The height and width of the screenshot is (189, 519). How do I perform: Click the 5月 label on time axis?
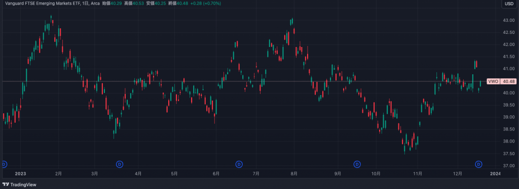[x=174, y=173]
